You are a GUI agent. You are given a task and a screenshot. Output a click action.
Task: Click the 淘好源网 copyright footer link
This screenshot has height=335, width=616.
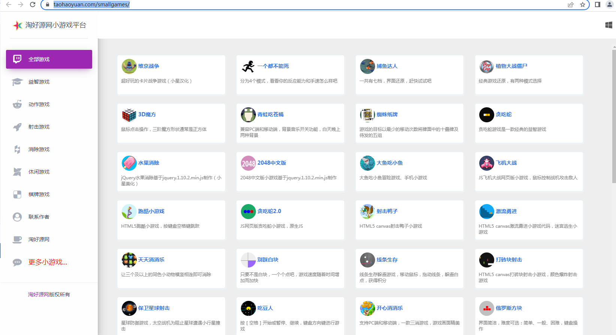point(39,294)
